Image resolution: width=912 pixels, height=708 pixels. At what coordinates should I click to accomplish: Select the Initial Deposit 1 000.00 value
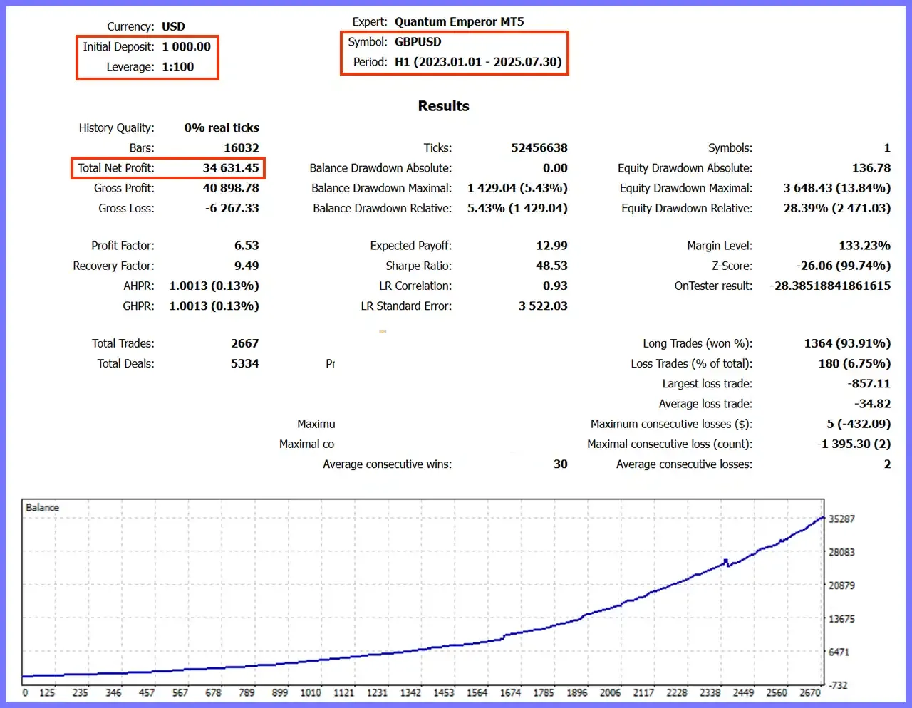point(187,46)
